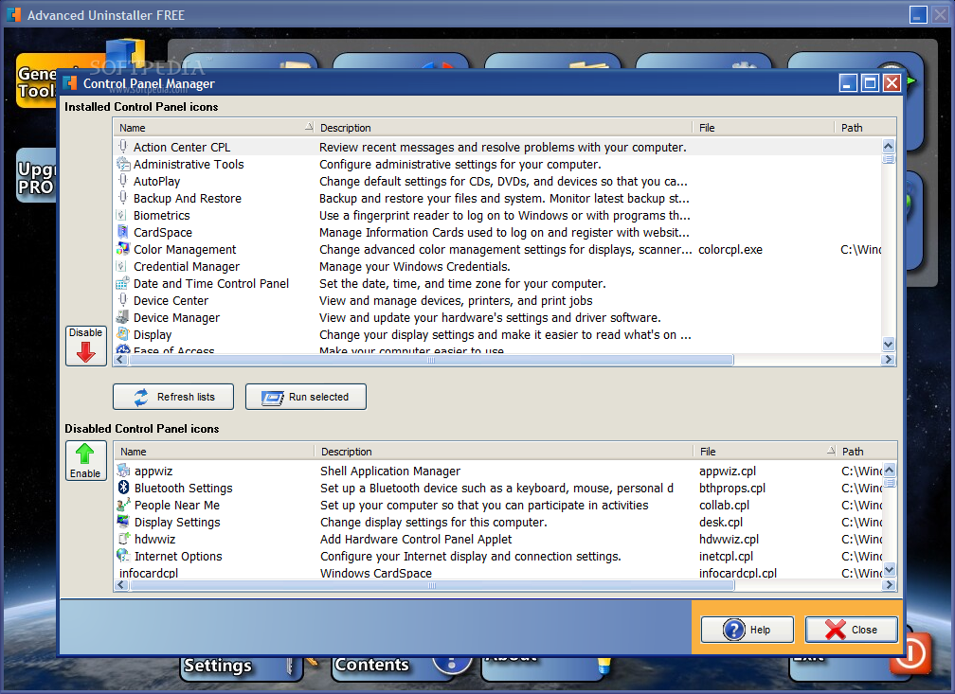Click the Close button with red X
Image resolution: width=955 pixels, height=694 pixels.
pos(852,630)
